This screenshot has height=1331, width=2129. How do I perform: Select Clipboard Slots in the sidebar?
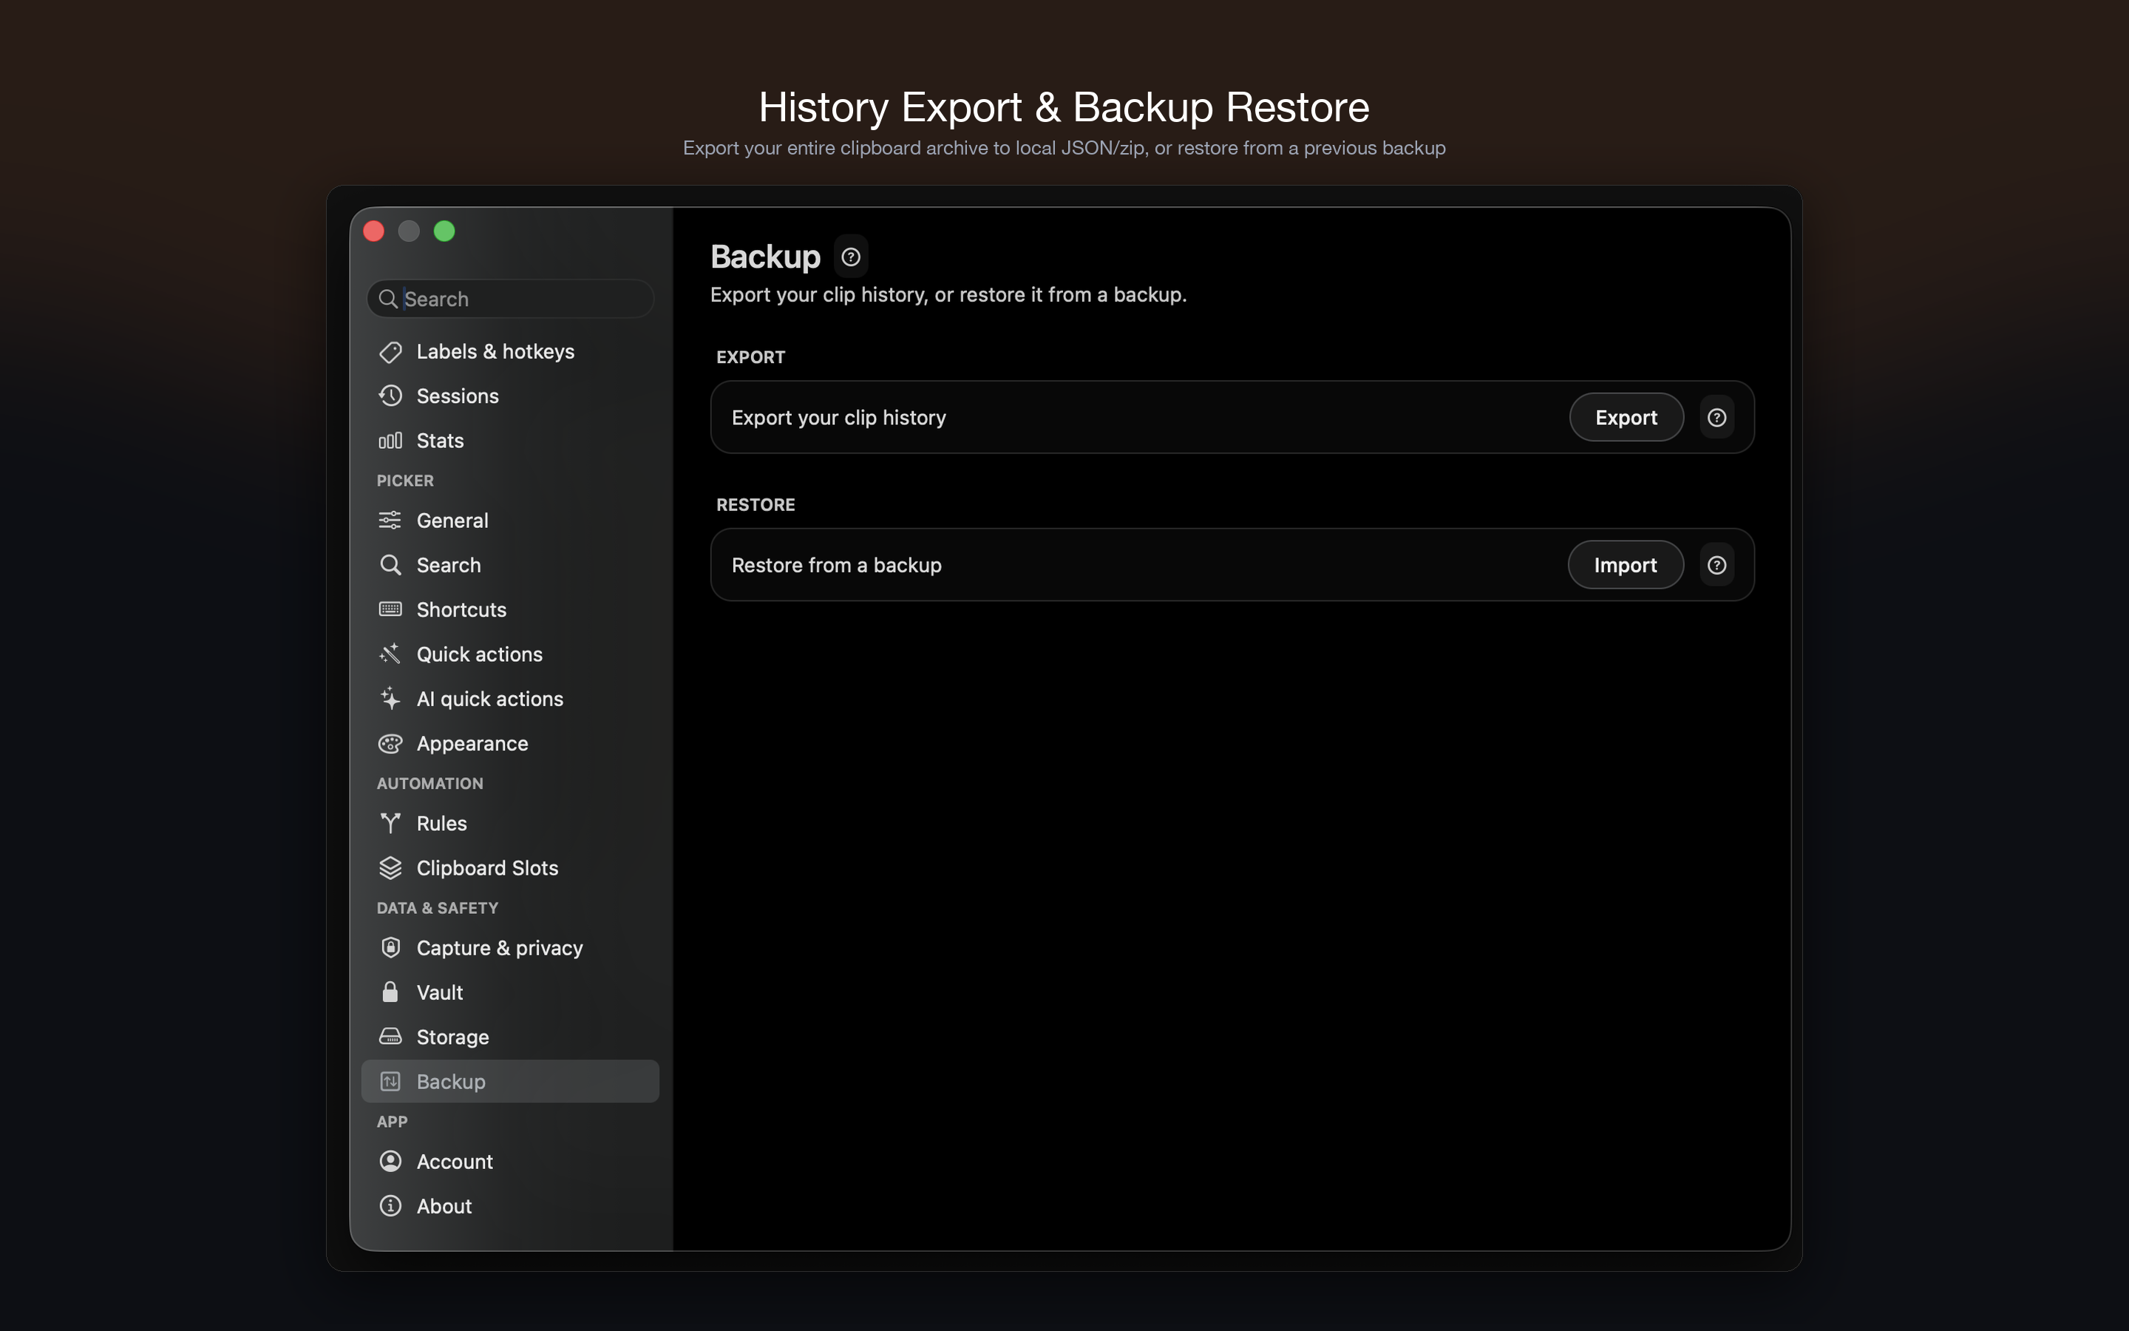point(510,868)
